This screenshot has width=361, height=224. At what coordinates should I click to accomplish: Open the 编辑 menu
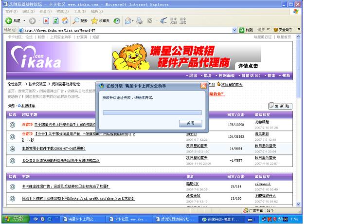pos(28,11)
